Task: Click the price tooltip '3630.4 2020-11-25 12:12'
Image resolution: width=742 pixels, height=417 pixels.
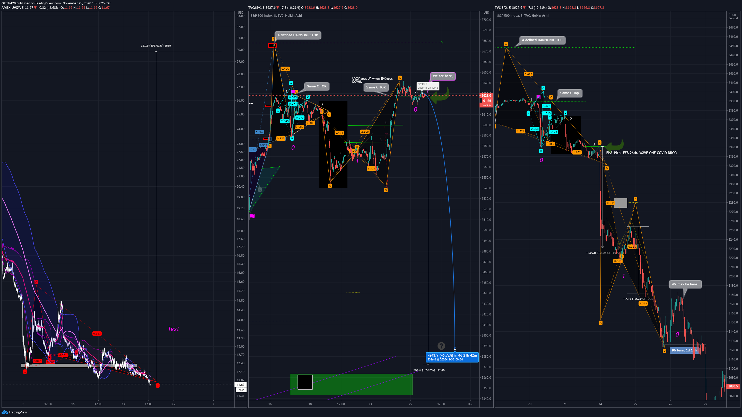Action: click(428, 86)
